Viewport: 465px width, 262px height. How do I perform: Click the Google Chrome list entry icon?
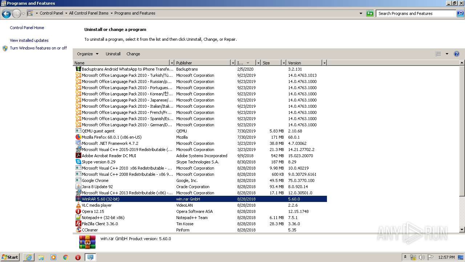point(78,180)
